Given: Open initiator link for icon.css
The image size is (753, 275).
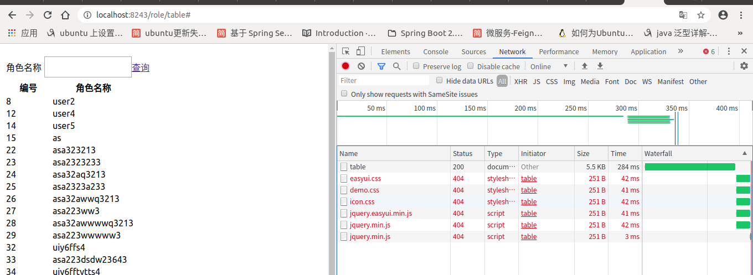Looking at the screenshot, I should (x=529, y=201).
